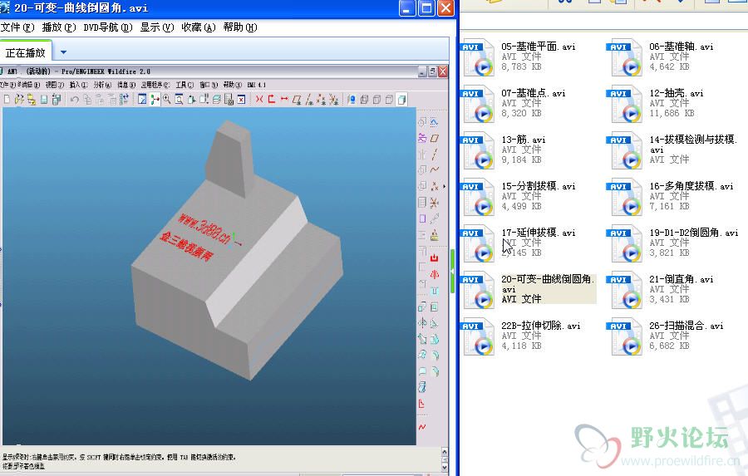Select the Datum Point tool icon
This screenshot has width=748, height=476.
[434, 186]
